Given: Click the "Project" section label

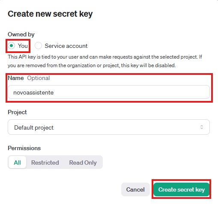Looking at the screenshot, I should (x=17, y=112).
